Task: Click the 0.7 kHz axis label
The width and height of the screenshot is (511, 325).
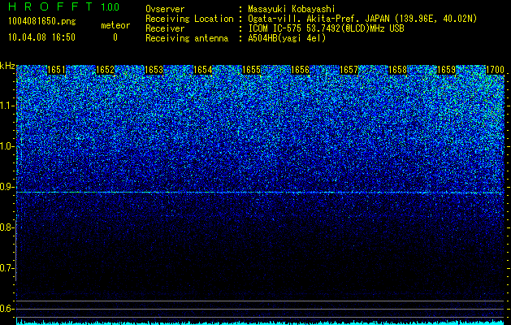Action: [7, 268]
